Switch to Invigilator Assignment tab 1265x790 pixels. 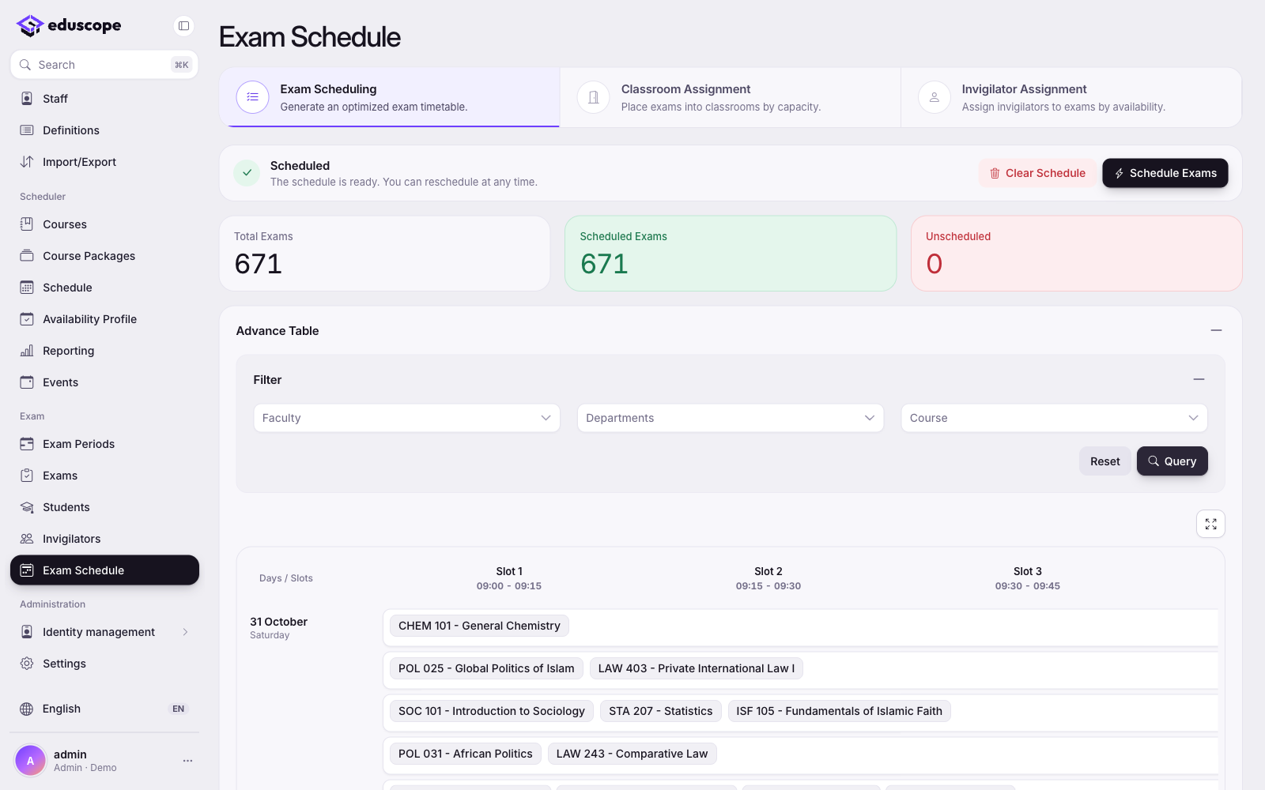click(x=1071, y=97)
